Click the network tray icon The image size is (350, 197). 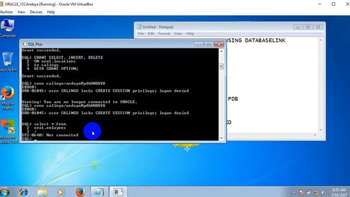pos(316,192)
